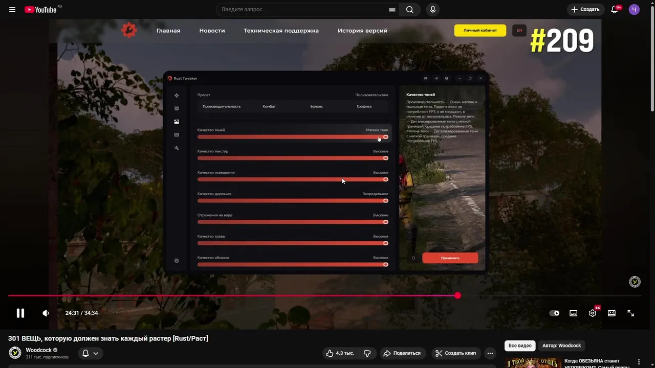This screenshot has height=368, width=655.
Task: Adjust the Отражения на воде slider
Action: coord(293,222)
